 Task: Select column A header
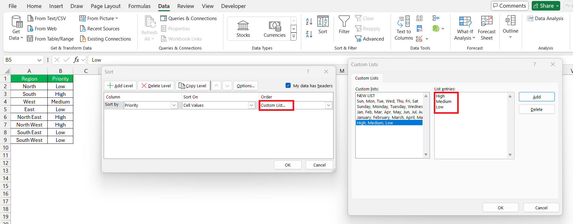click(29, 71)
